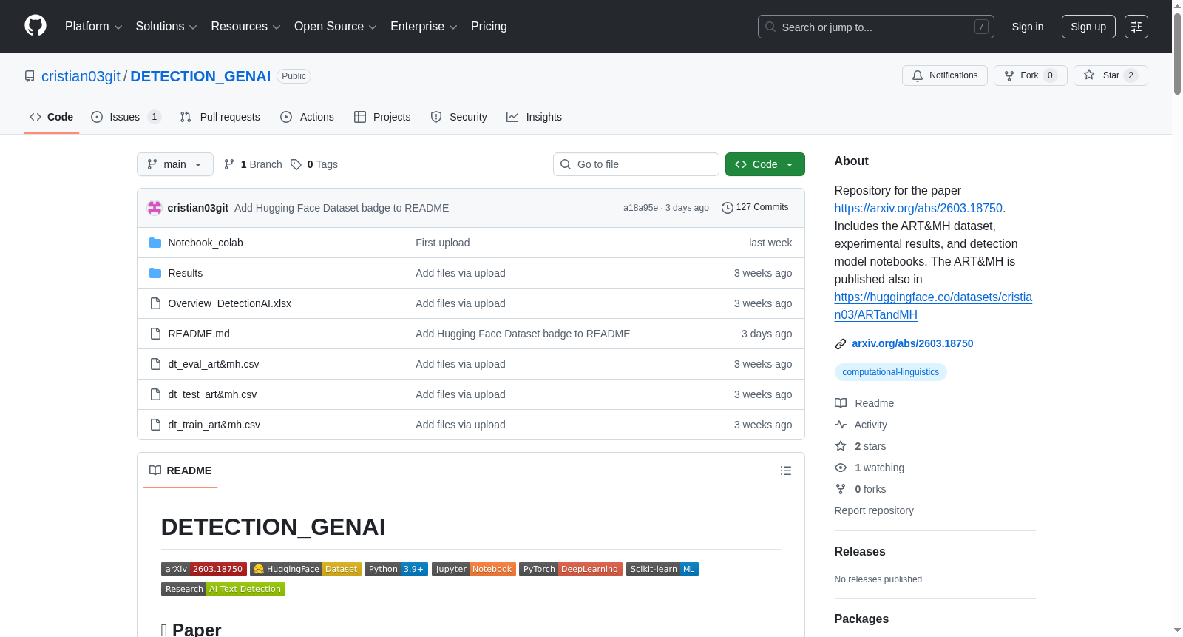This screenshot has height=637, width=1183.
Task: Switch to the Projects tab
Action: pos(382,117)
